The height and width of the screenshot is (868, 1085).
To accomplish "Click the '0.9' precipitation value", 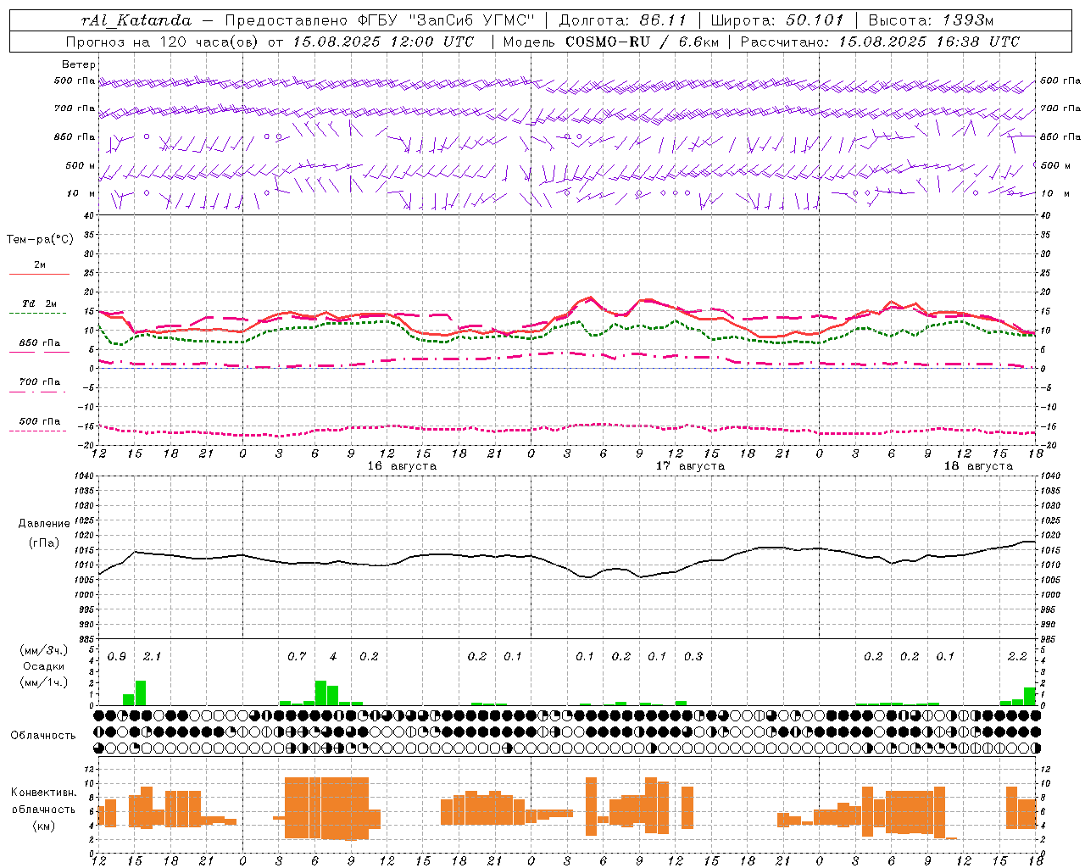I will point(117,657).
